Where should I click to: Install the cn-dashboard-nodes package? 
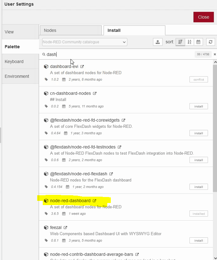(198, 106)
